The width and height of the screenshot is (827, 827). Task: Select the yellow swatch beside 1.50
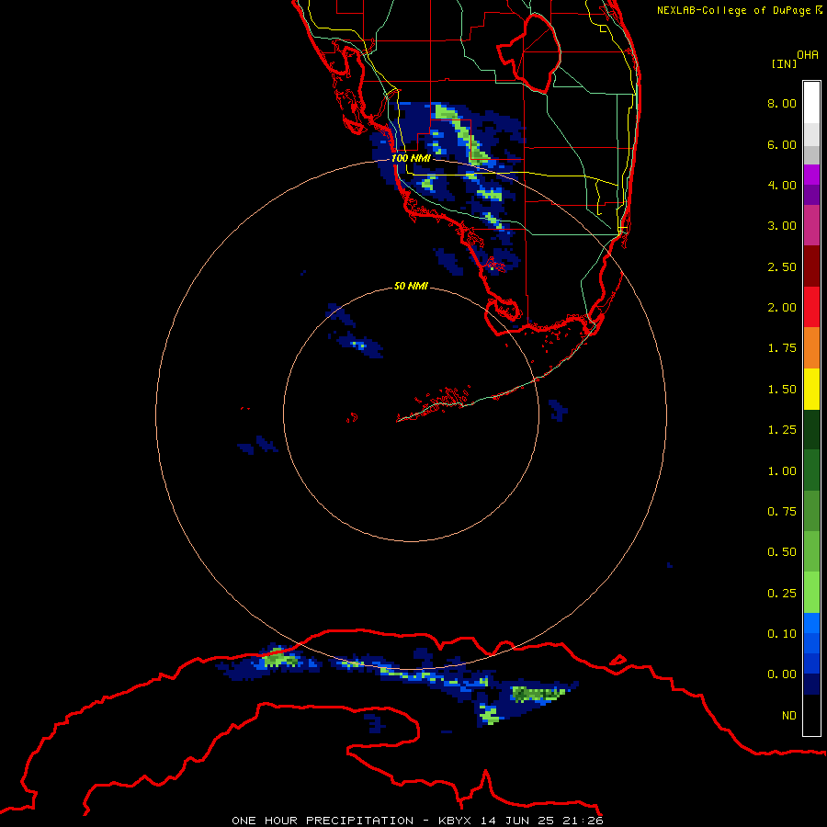click(x=811, y=389)
